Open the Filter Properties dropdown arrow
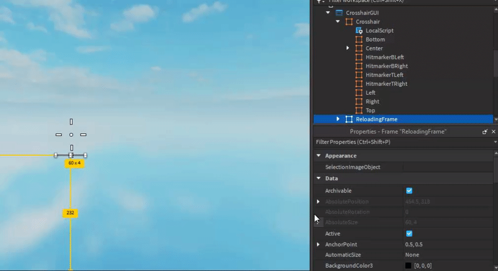The image size is (498, 271). [495, 142]
